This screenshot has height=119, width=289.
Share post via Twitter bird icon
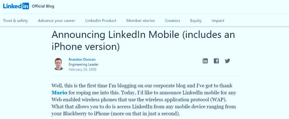point(227,61)
